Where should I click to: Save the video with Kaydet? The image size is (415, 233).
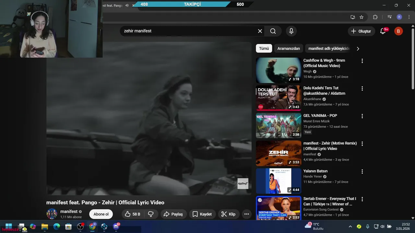pyautogui.click(x=202, y=214)
